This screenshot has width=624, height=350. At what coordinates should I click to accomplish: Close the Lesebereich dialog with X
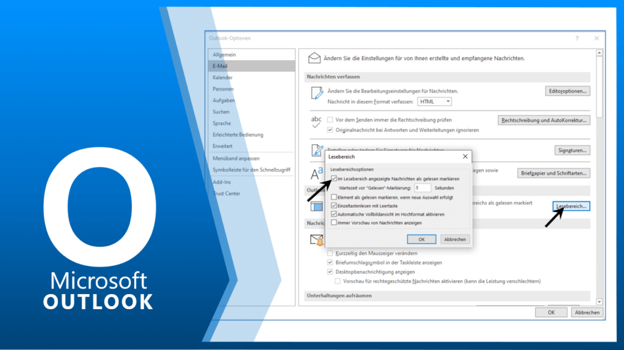tap(465, 156)
